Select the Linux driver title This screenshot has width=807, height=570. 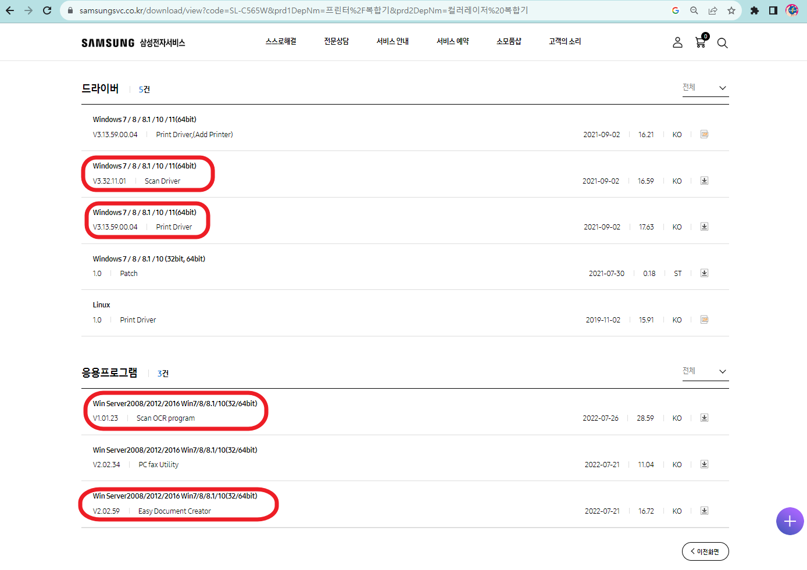coord(101,304)
